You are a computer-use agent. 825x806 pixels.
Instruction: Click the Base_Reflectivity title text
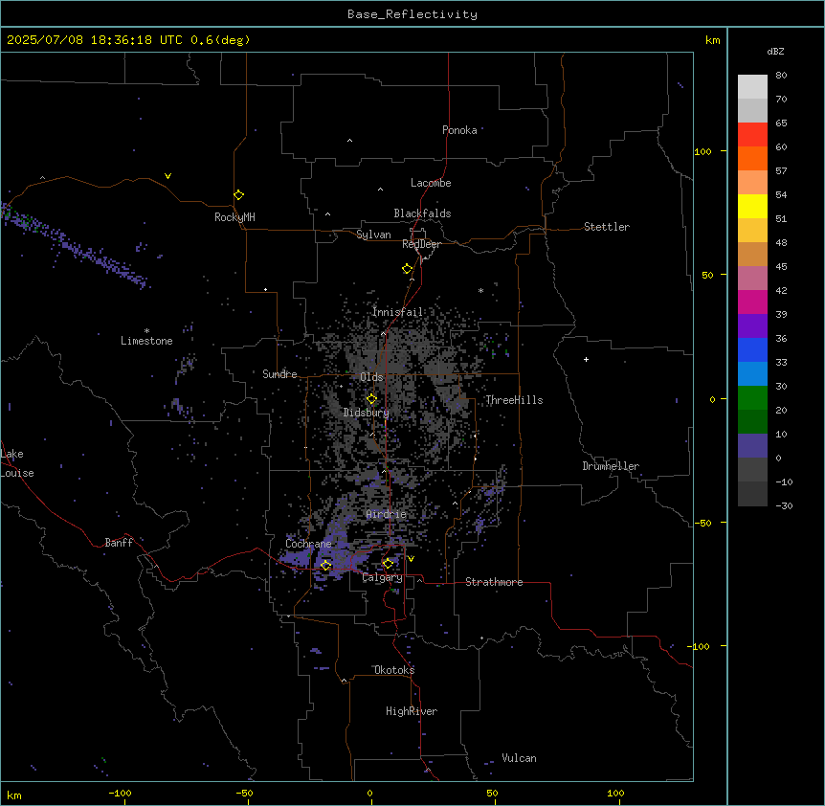tap(412, 14)
